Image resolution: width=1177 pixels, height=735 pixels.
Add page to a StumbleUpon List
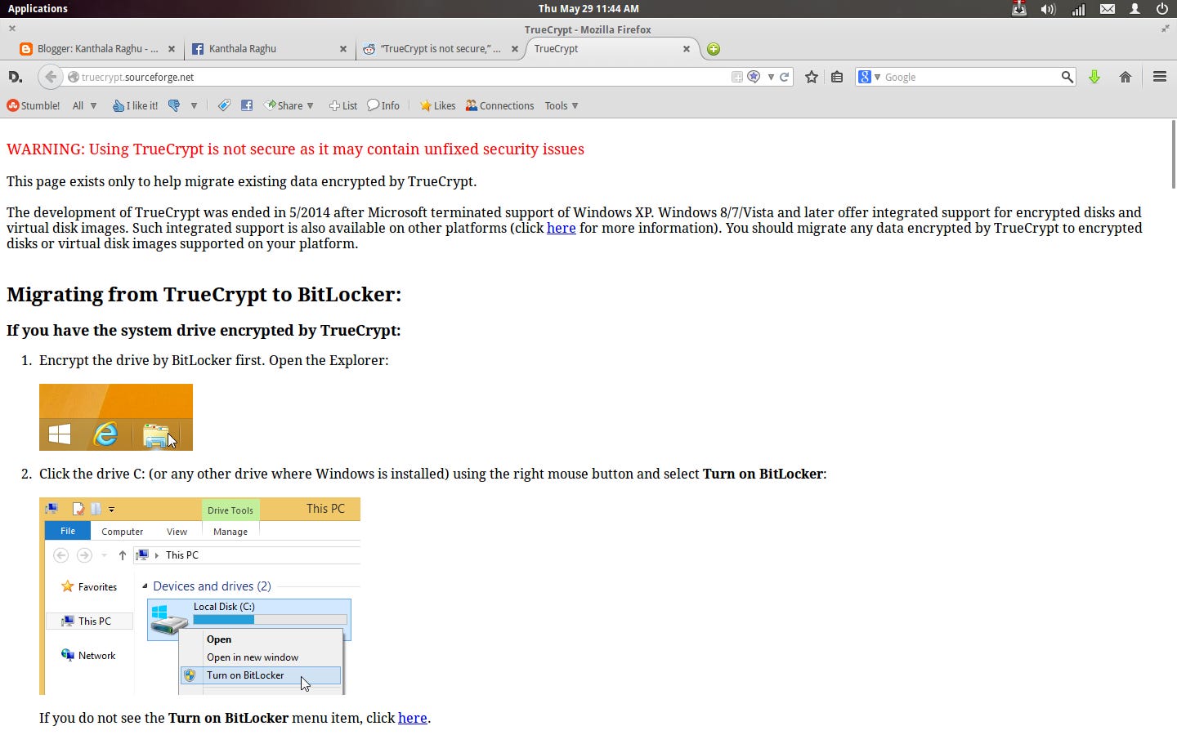343,105
